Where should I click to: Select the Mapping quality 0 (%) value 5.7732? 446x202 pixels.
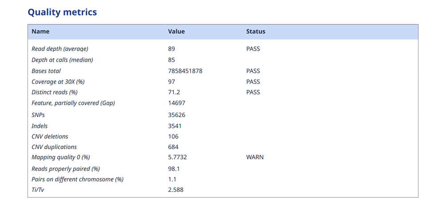(x=178, y=158)
